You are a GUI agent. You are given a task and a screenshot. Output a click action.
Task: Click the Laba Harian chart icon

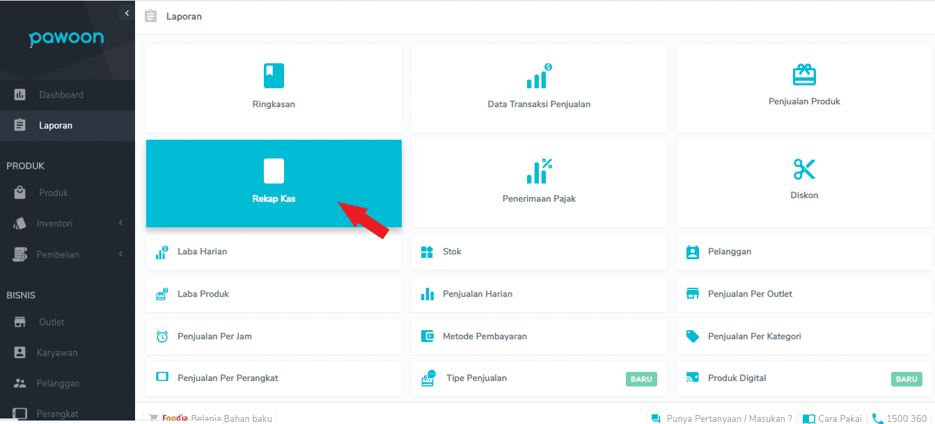coord(162,252)
